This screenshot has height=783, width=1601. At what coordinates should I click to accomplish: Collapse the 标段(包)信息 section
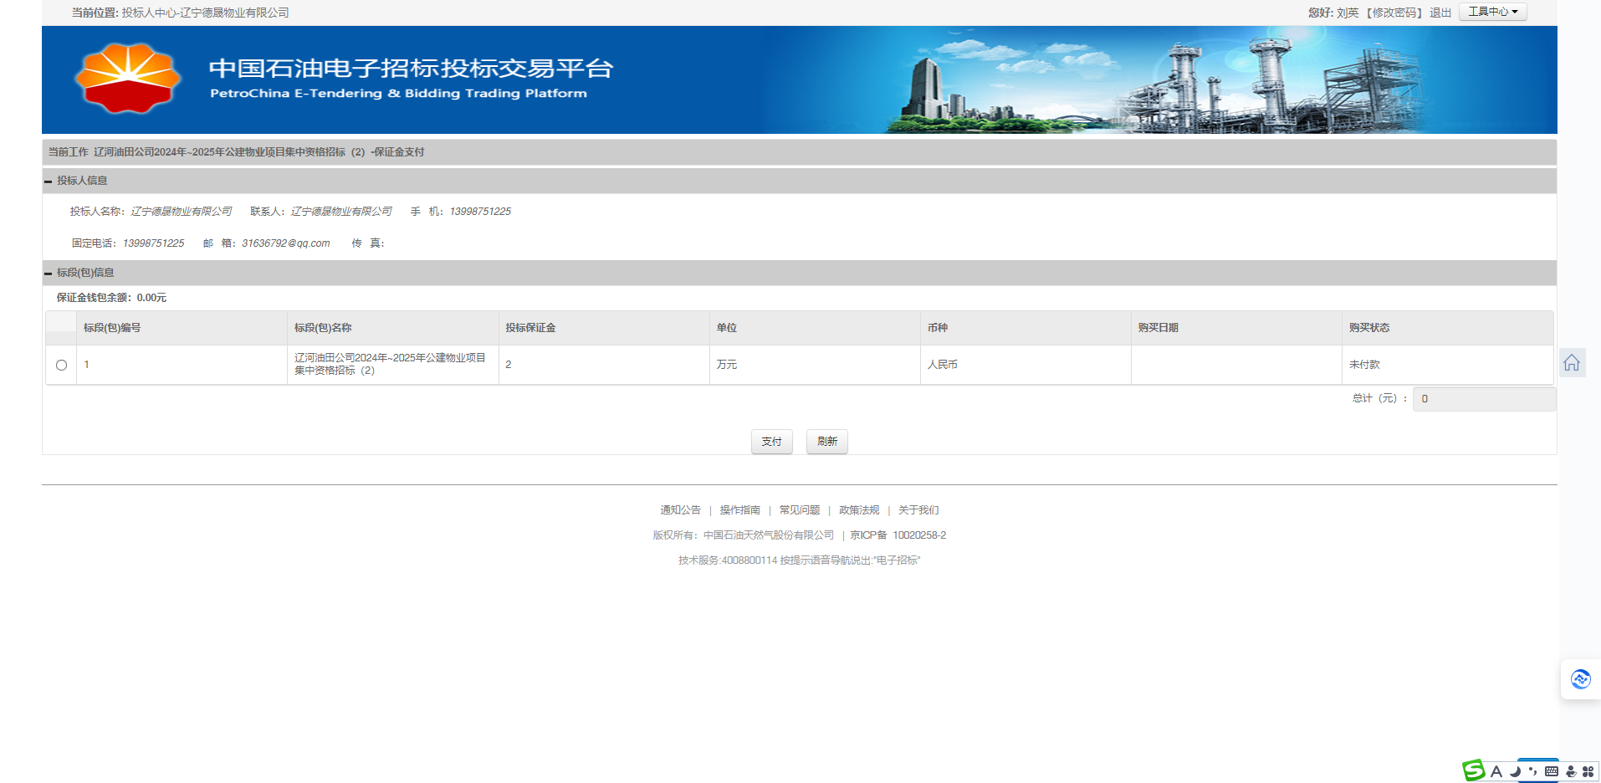point(49,273)
